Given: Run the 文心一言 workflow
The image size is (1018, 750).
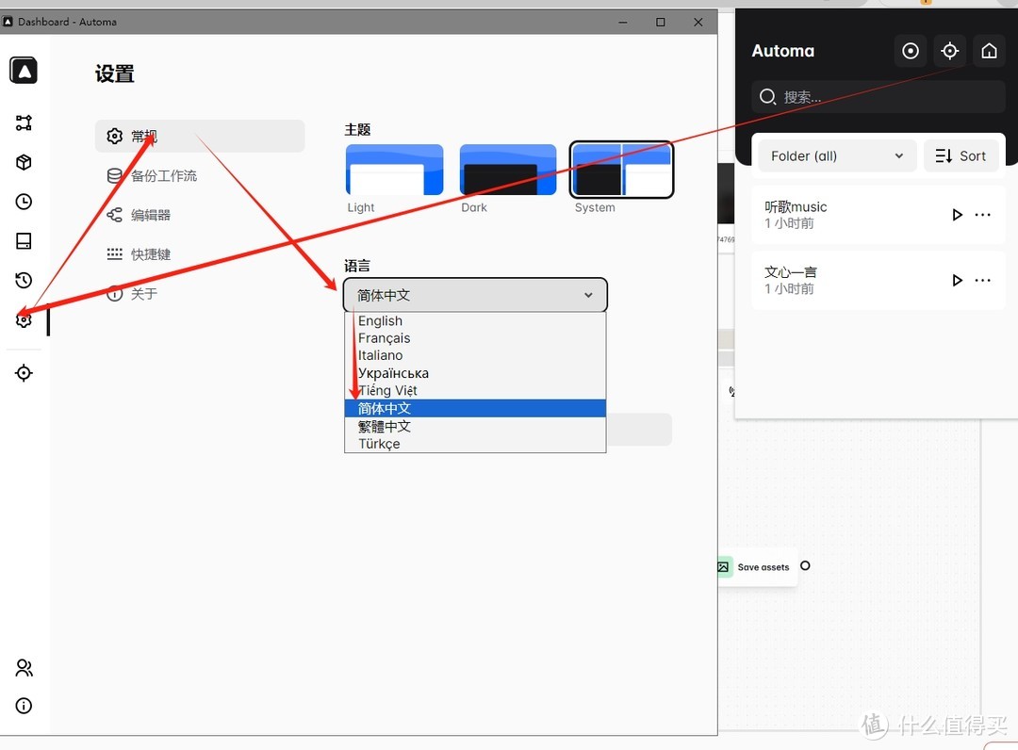Looking at the screenshot, I should 957,280.
